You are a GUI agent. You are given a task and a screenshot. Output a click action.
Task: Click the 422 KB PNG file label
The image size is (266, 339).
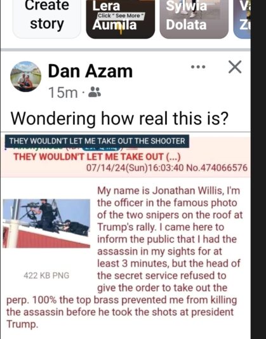[46, 276]
